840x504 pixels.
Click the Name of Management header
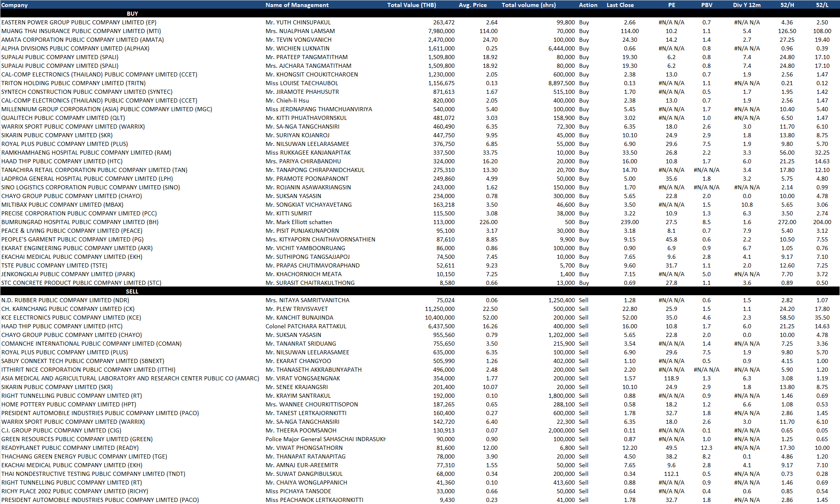point(297,5)
